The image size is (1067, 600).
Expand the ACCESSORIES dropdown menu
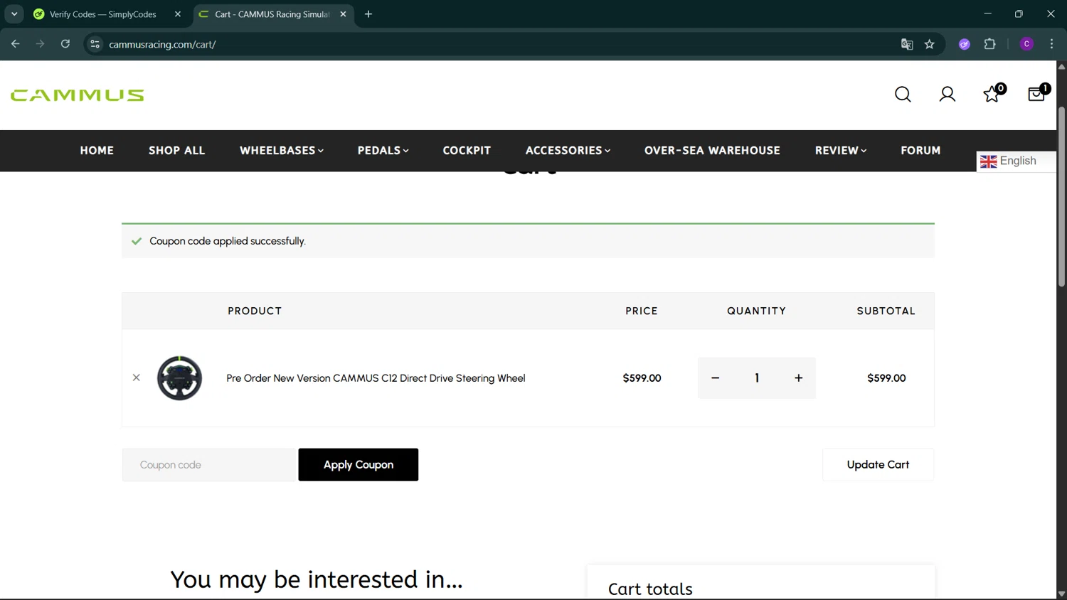tap(568, 151)
